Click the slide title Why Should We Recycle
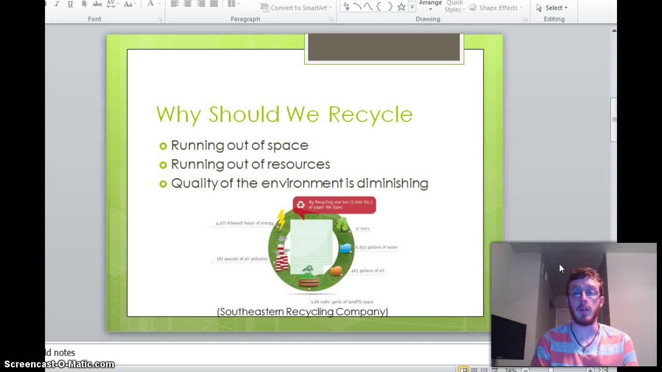The width and height of the screenshot is (662, 372). click(284, 114)
